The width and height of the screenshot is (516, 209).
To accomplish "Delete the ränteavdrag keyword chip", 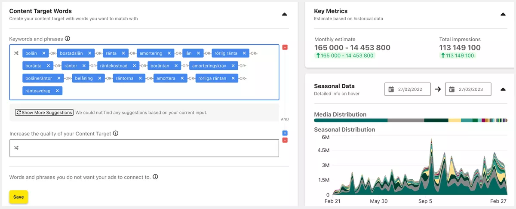I will coord(57,91).
